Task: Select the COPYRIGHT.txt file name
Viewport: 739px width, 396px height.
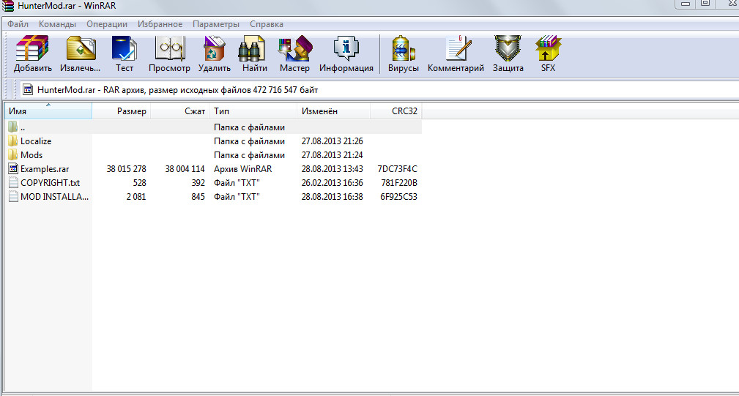Action: pyautogui.click(x=50, y=182)
